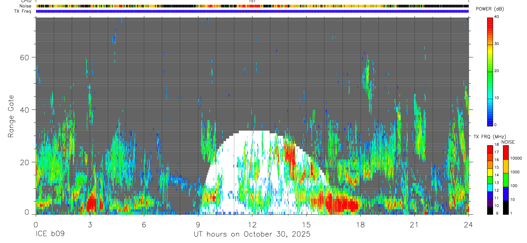Select the 15 hour tick label on the UT axis

click(x=306, y=225)
